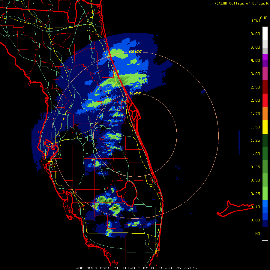Click the 2.00 legend value

click(255, 100)
